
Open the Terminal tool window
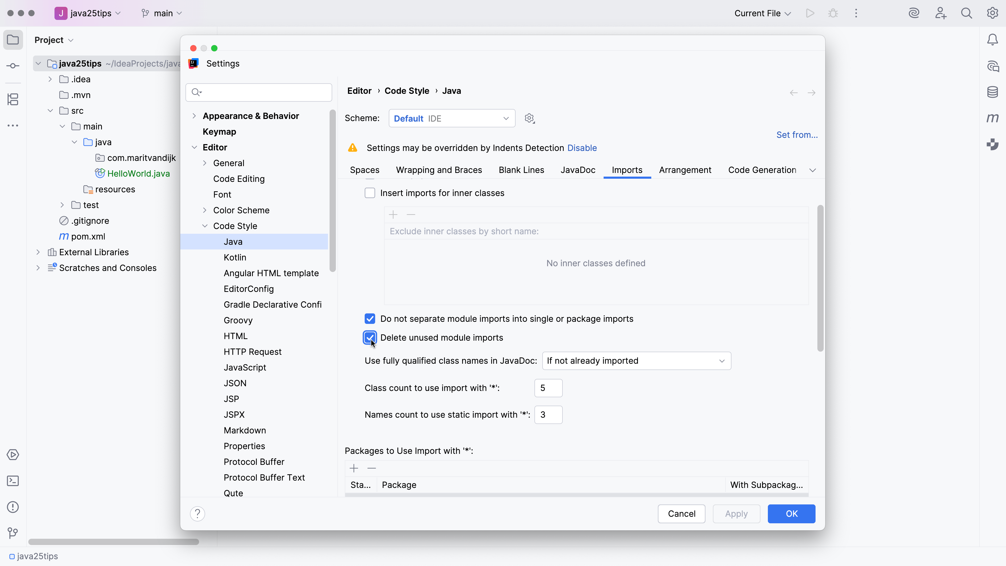[13, 481]
